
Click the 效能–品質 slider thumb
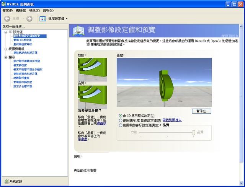coord(194,133)
